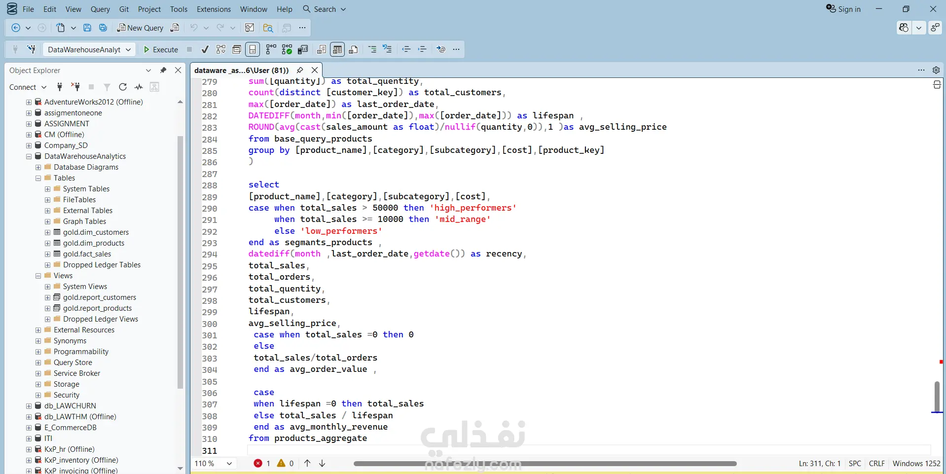946x474 pixels.
Task: Open the Connect dropdown in Object Explorer
Action: click(x=28, y=87)
